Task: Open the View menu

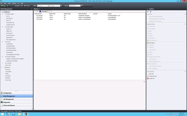Action: tap(5, 3)
